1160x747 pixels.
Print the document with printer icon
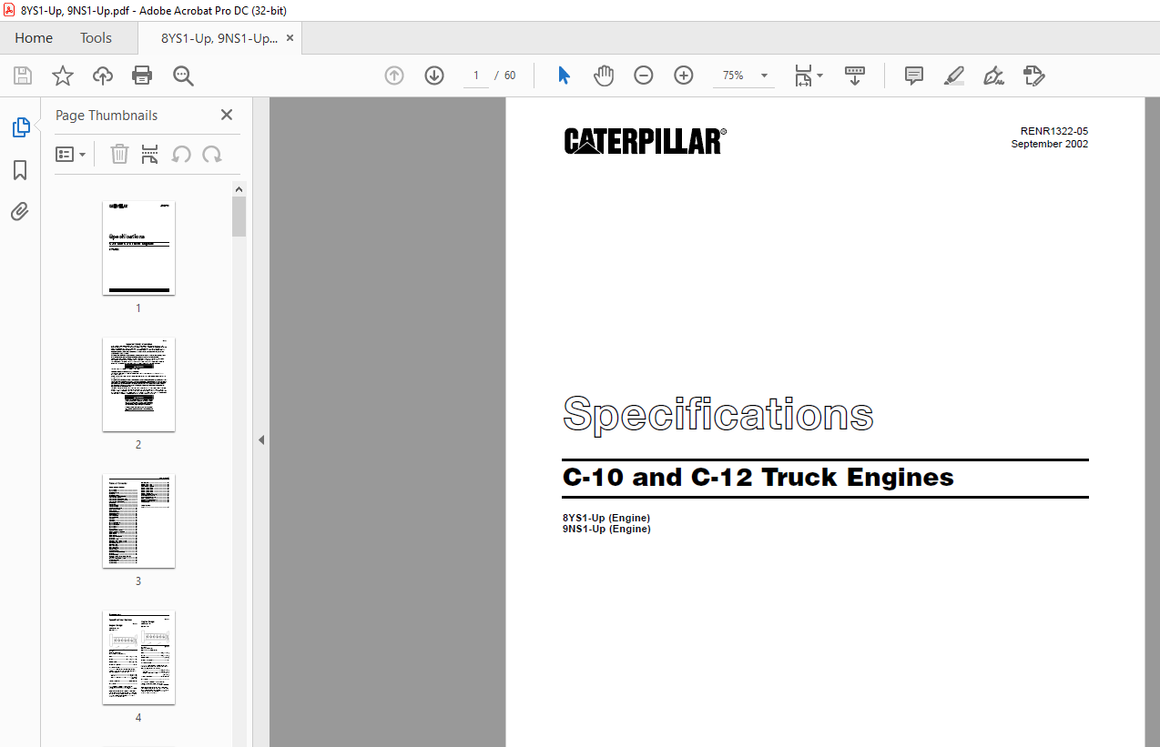[x=143, y=76]
